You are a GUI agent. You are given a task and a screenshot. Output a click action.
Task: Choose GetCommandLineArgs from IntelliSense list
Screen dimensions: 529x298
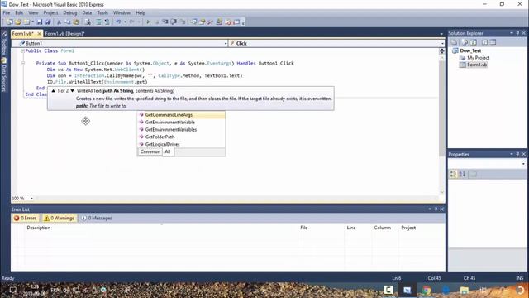(169, 115)
